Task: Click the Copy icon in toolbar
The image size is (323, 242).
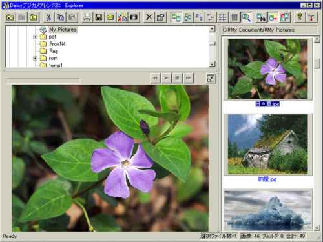Action: 60,17
